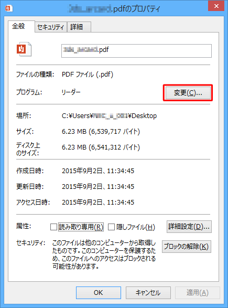Confirm with the OK button
This screenshot has height=308, width=228.
tap(99, 293)
